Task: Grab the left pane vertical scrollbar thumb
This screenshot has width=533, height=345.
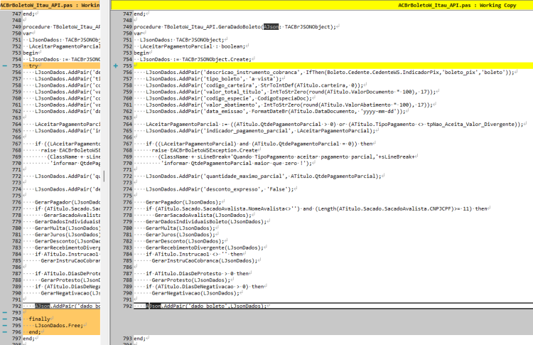Action: [x=104, y=176]
